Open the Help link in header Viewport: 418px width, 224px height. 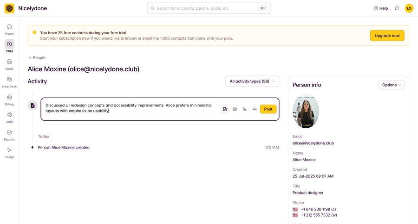click(x=381, y=8)
